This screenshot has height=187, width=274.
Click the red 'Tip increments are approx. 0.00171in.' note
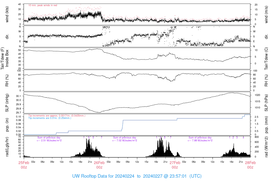coord(57,115)
